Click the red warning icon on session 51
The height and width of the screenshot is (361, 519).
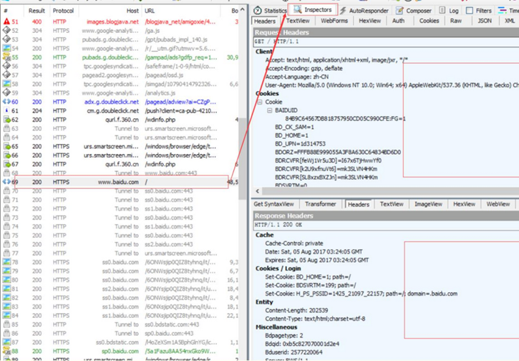pos(6,21)
